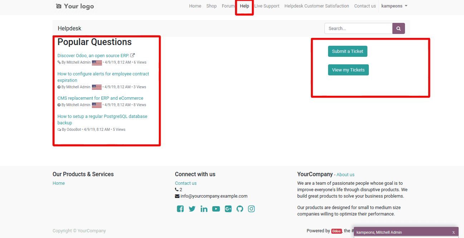Click the US flag under employee contract question
This screenshot has height=238, width=464.
97,87
